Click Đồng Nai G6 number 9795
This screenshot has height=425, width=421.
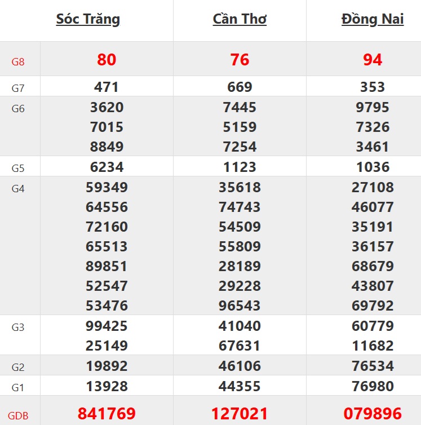click(x=373, y=107)
